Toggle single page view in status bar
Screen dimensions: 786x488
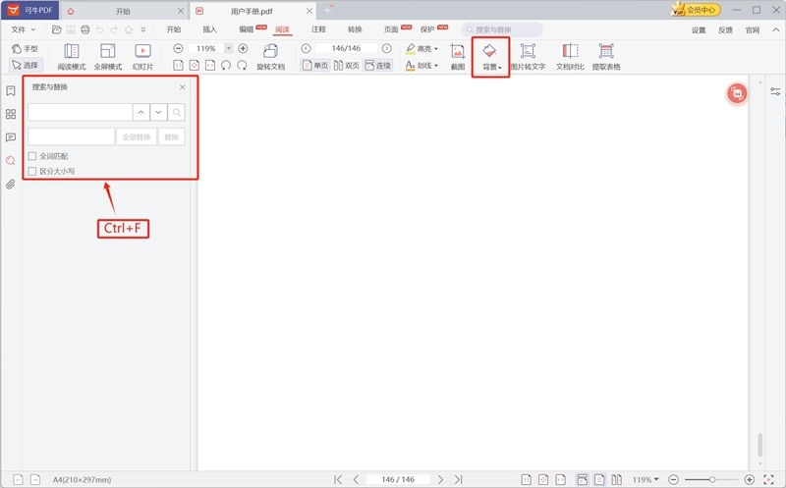(x=599, y=479)
